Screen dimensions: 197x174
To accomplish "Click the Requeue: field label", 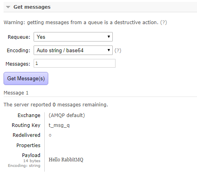I will point(19,37).
